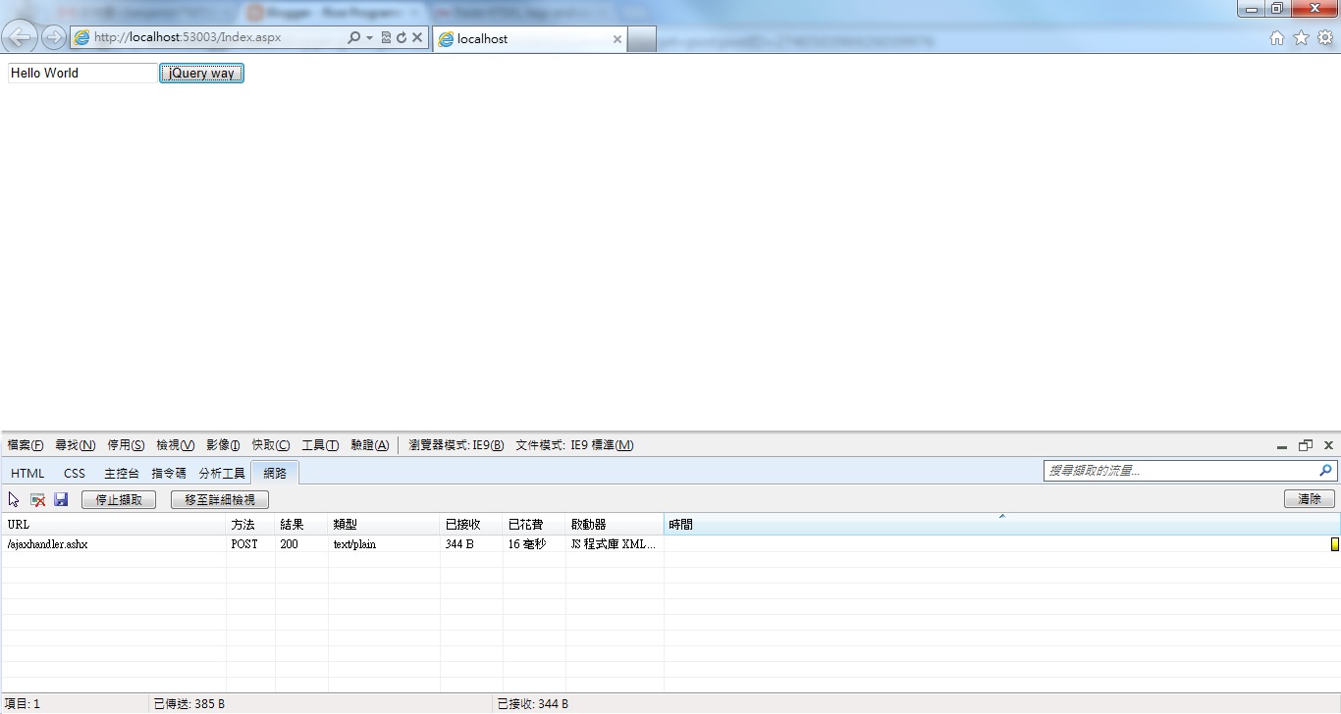Open the 文件模式: IE9 標準 document mode menu
This screenshot has width=1341, height=714.
point(574,445)
